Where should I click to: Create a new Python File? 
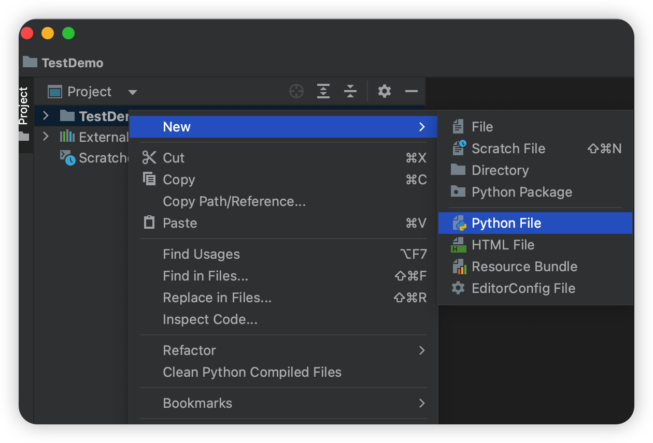(x=506, y=223)
